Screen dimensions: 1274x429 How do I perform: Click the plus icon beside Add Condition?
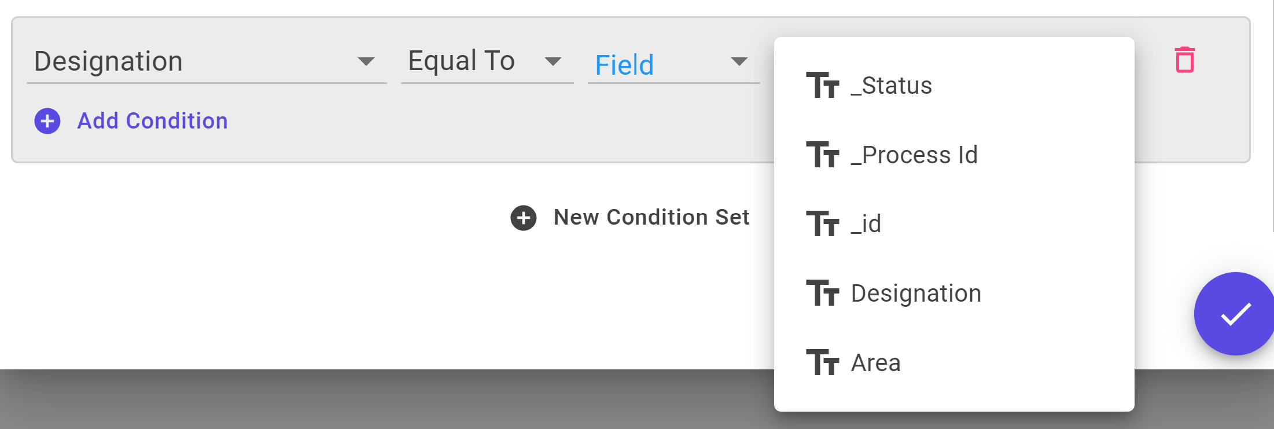[x=47, y=121]
